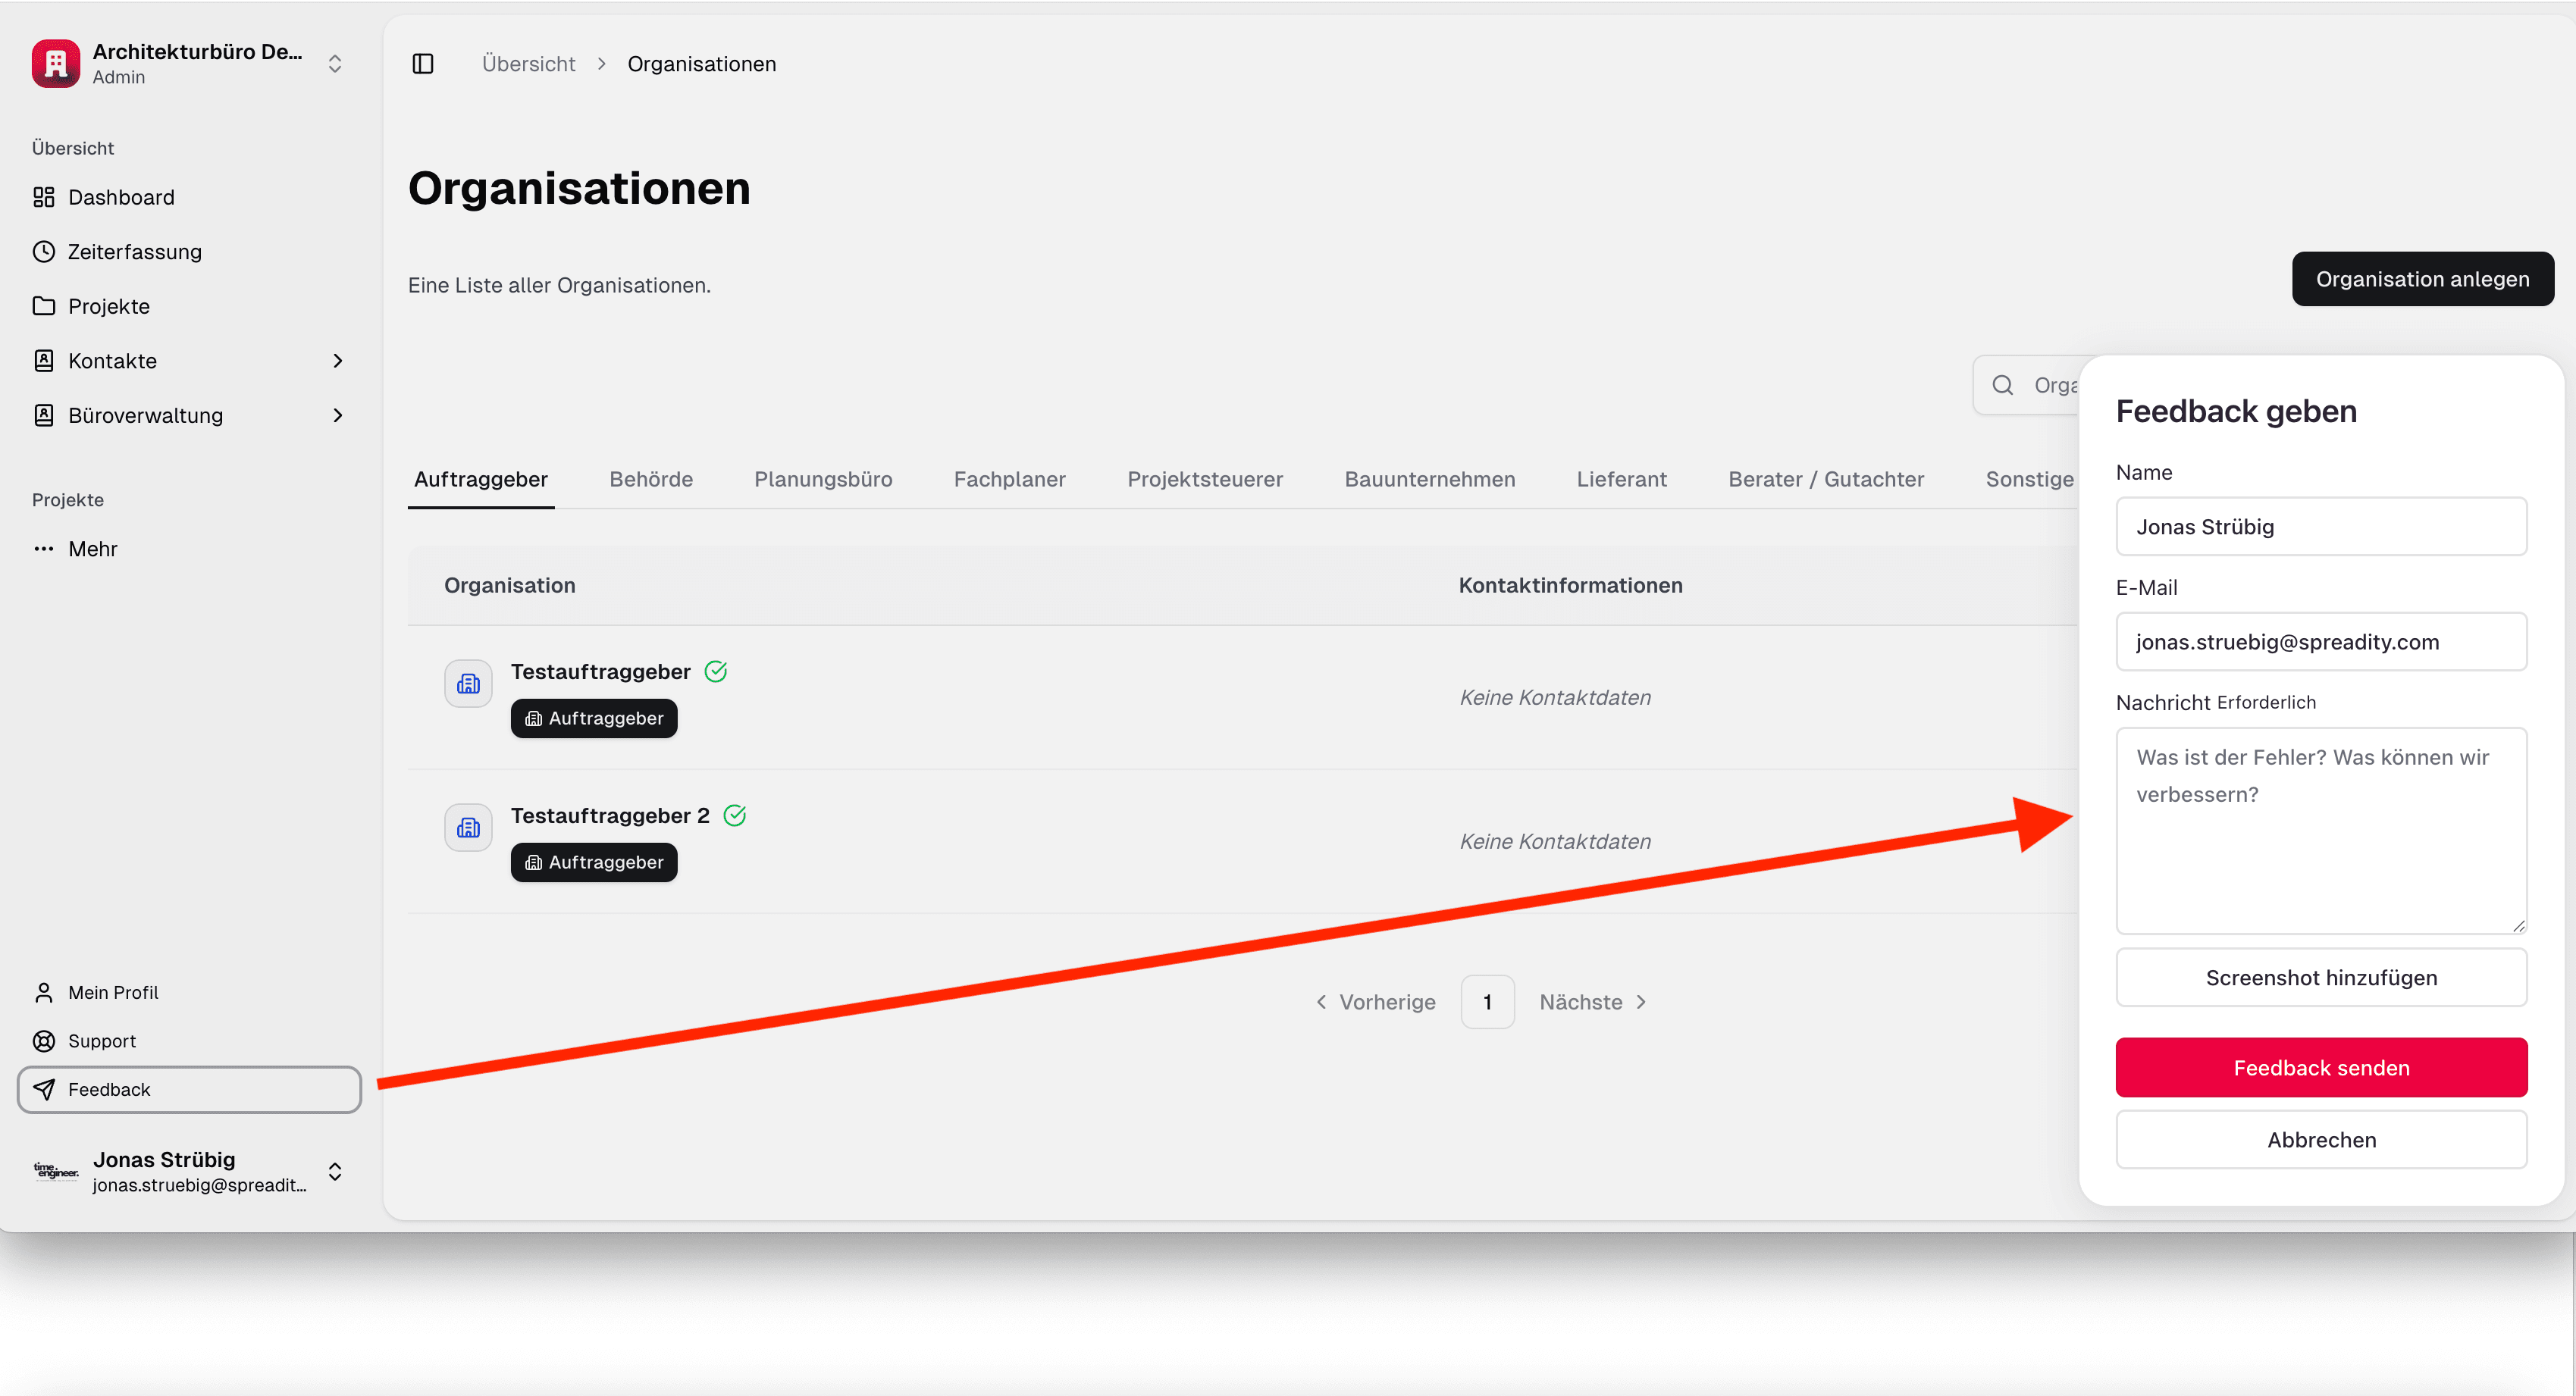Click the Kontaktinformationen column header

pos(1570,585)
